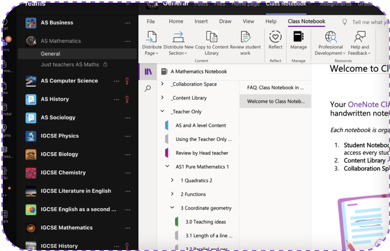The width and height of the screenshot is (390, 251).
Task: Click the A Mathematics Notebook title
Action: click(x=199, y=72)
